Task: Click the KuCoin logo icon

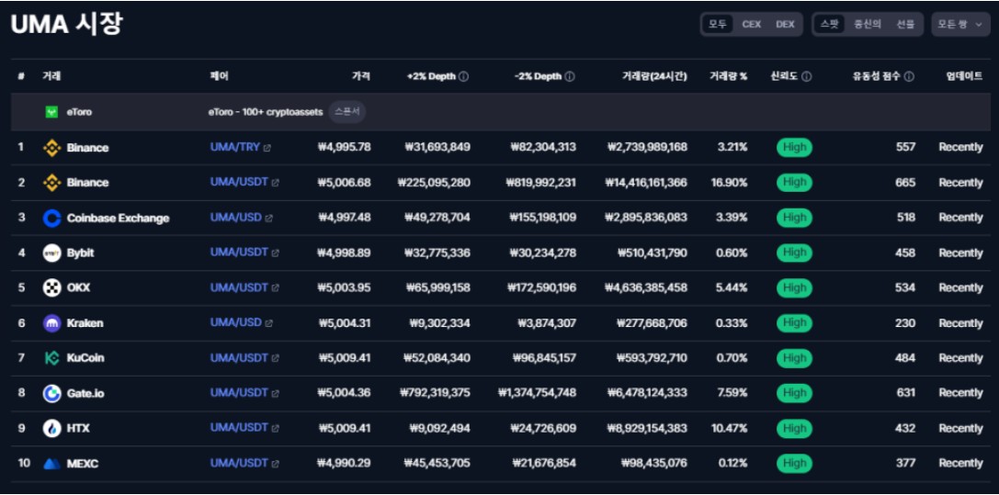Action: point(51,358)
